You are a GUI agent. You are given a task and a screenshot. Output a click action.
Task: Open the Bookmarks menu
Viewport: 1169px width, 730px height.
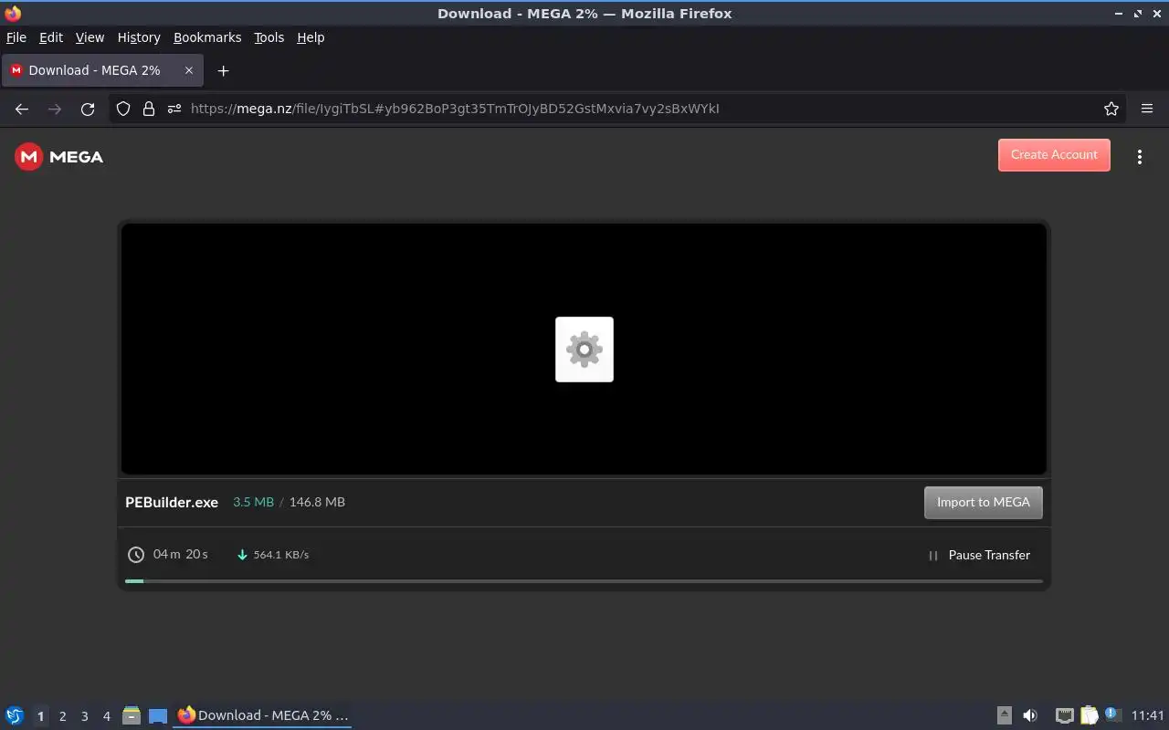[207, 37]
